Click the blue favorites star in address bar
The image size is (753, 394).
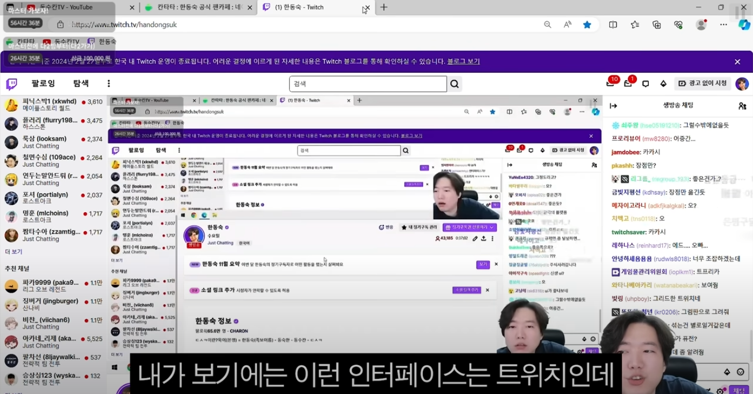point(587,24)
